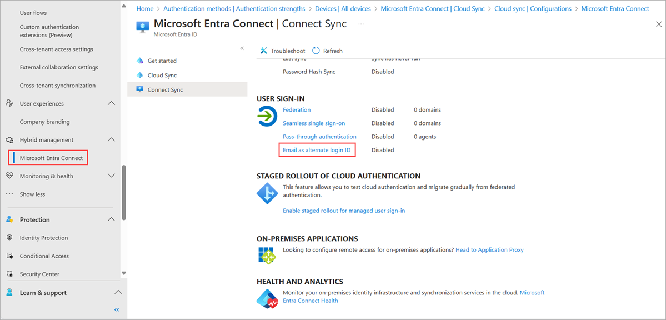Open Cross-tenant access settings
Screen dimensions: 666x320
point(57,49)
